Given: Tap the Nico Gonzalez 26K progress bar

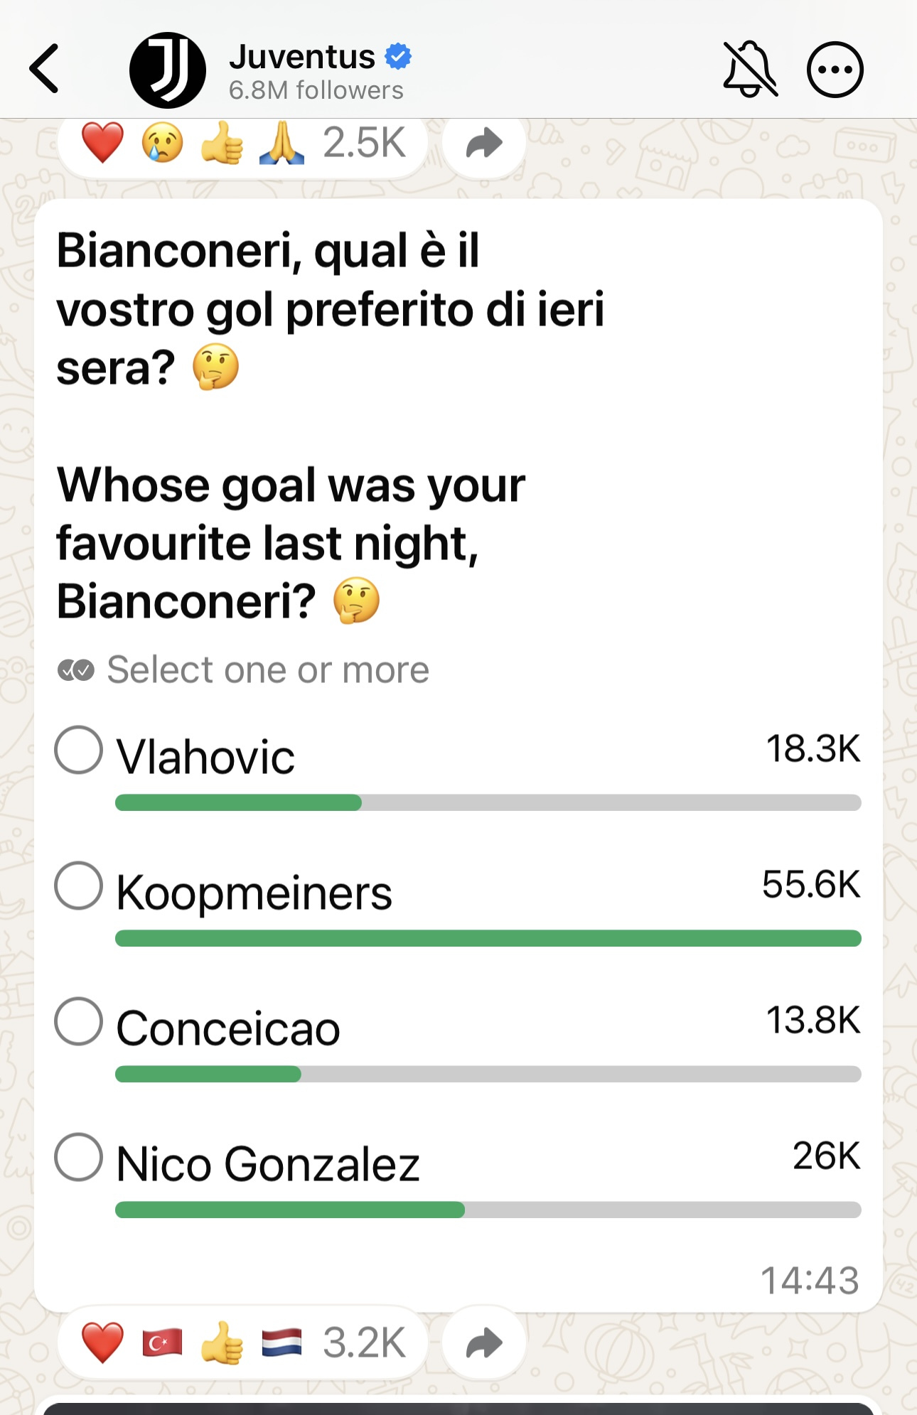Looking at the screenshot, I should click(x=488, y=1210).
